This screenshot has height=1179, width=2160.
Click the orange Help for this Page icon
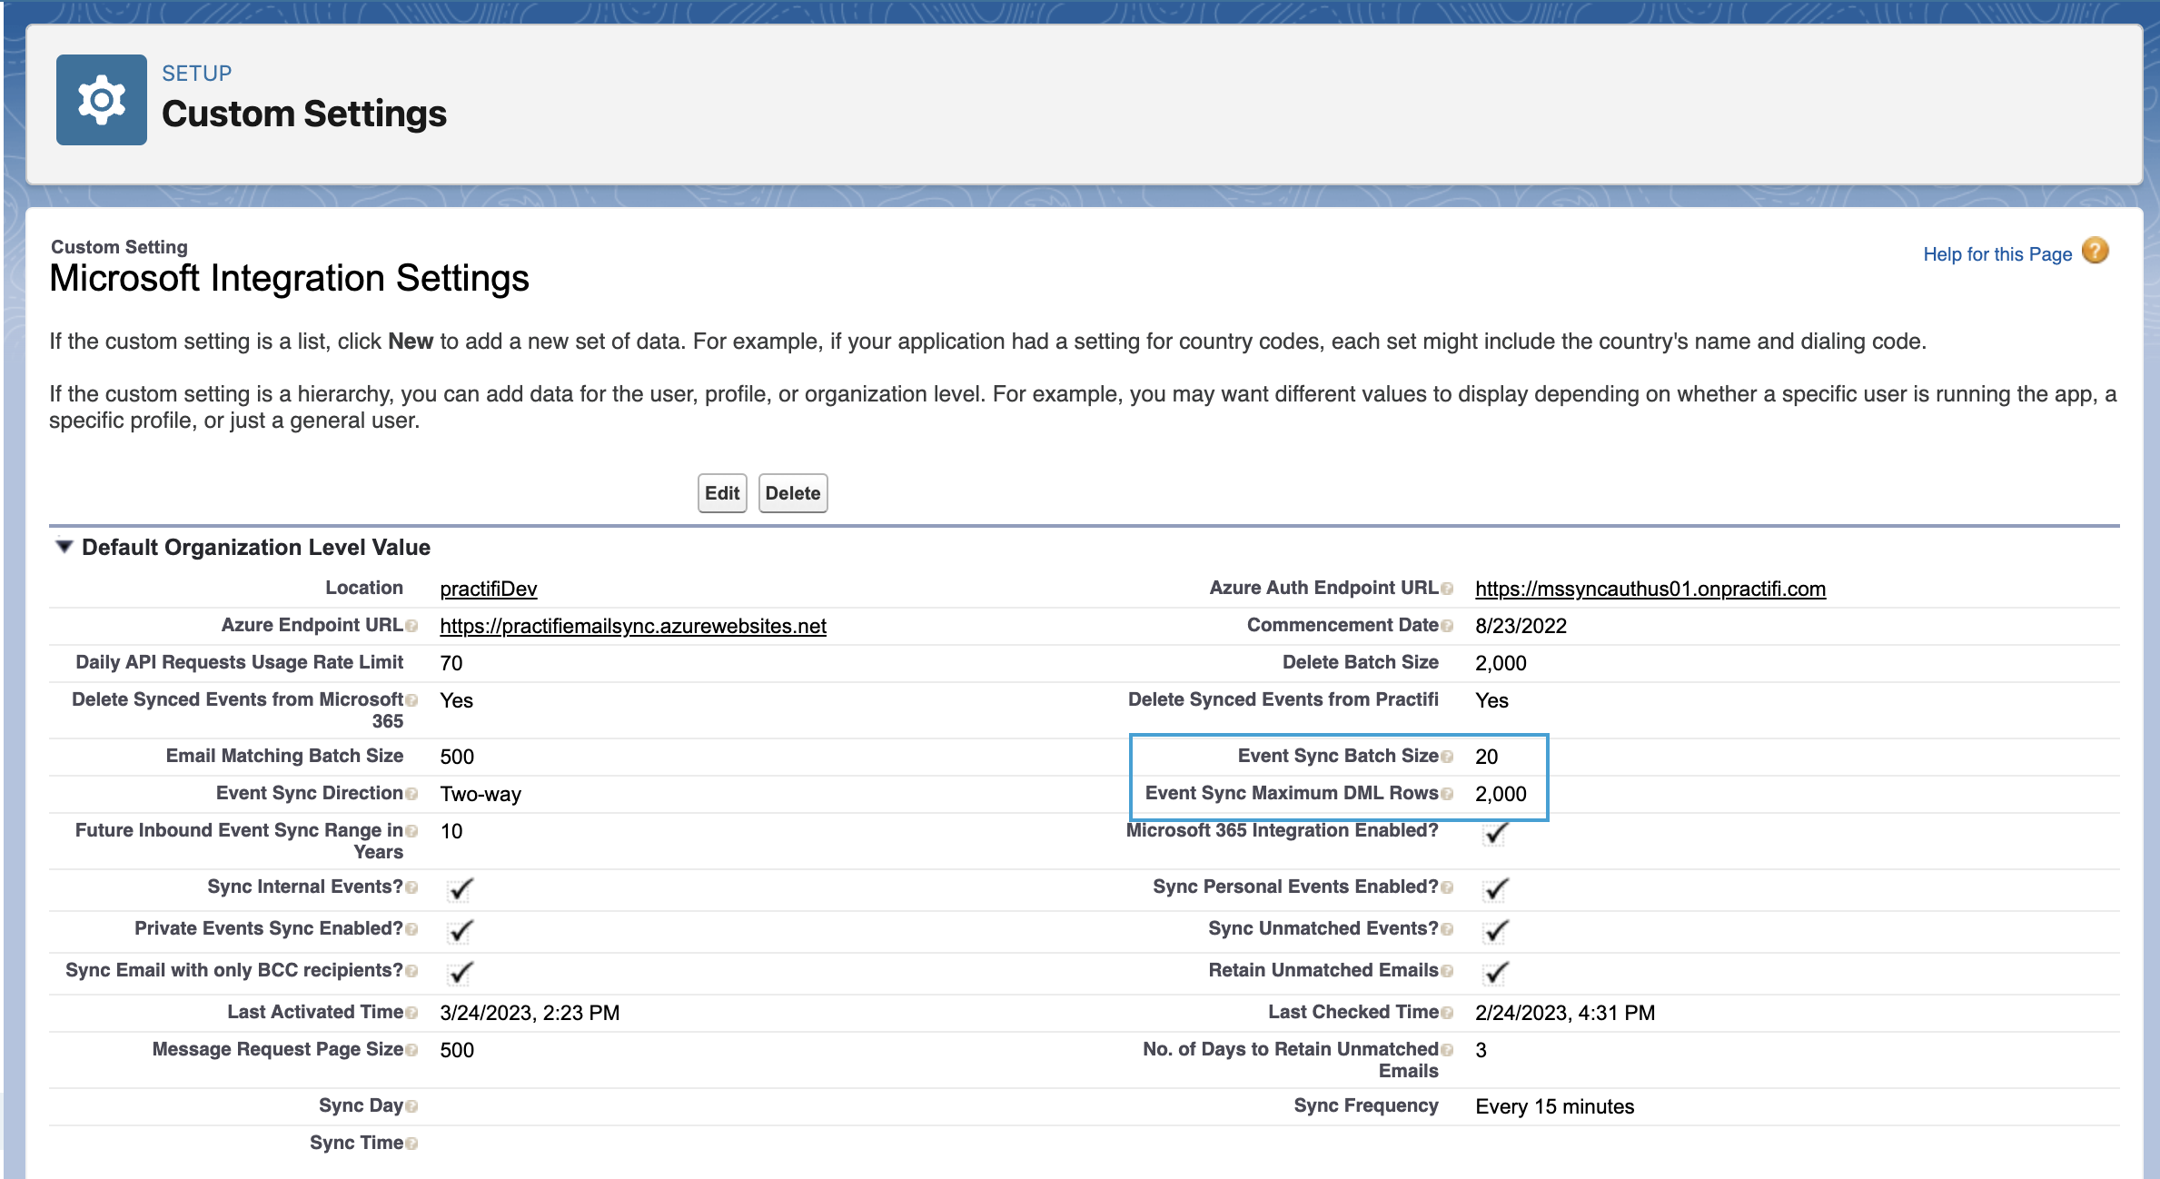pos(2096,252)
